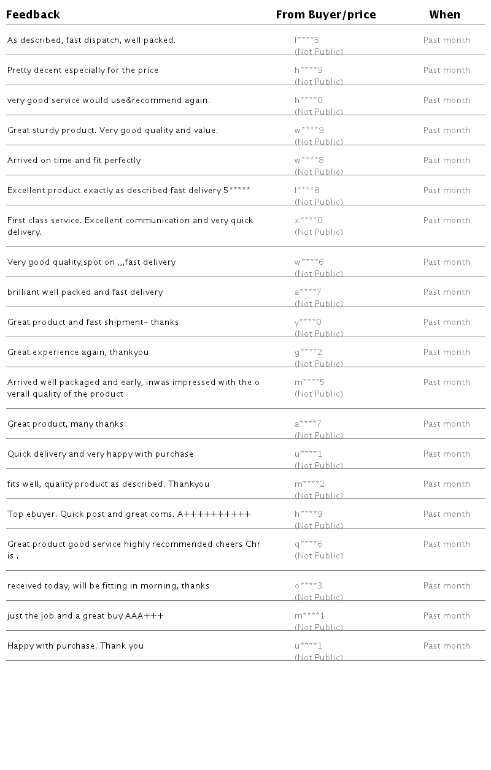Click the 'First class service' feedback comment
This screenshot has width=491, height=770.
130,226
